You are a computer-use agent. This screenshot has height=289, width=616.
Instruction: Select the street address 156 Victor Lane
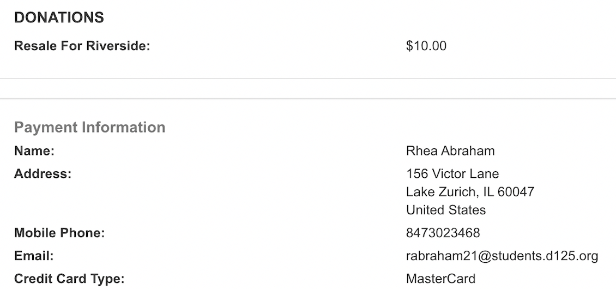pos(452,174)
